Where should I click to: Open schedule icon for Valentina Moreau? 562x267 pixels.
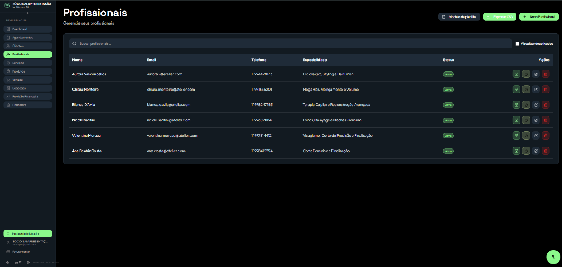tap(516, 136)
